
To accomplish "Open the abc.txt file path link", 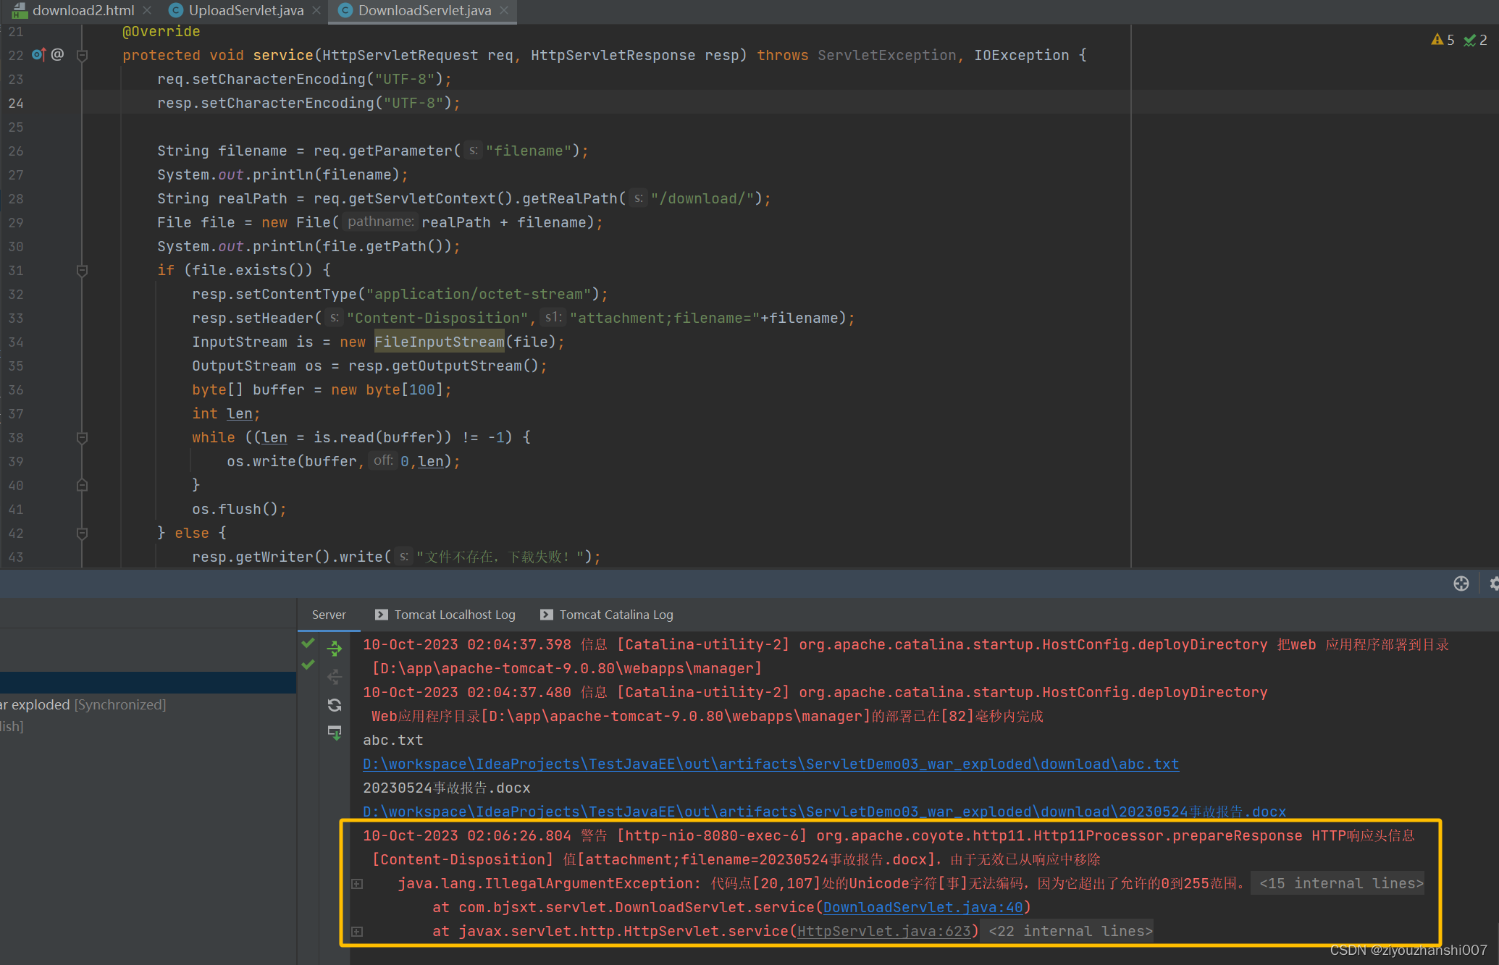I will click(x=771, y=764).
